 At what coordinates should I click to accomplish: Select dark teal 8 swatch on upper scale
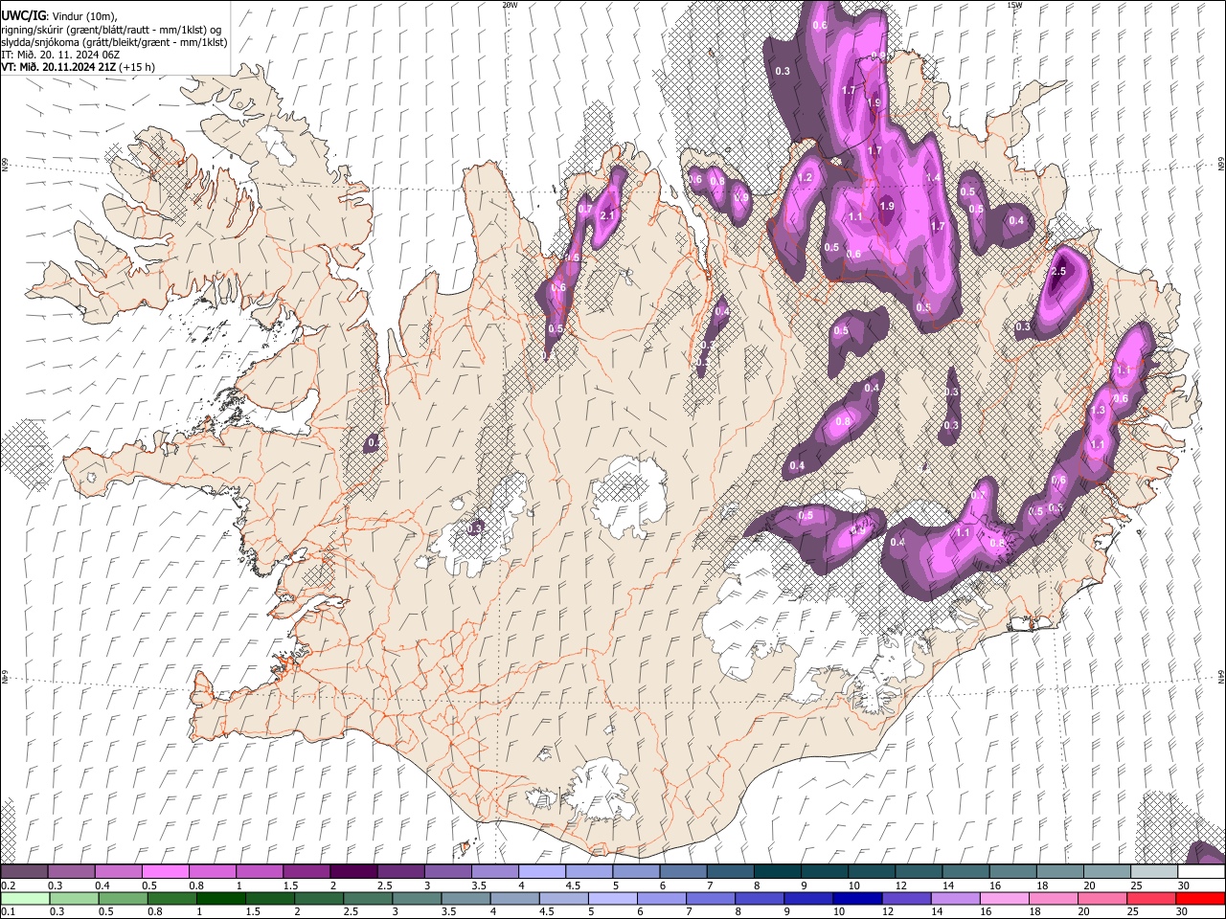778,872
